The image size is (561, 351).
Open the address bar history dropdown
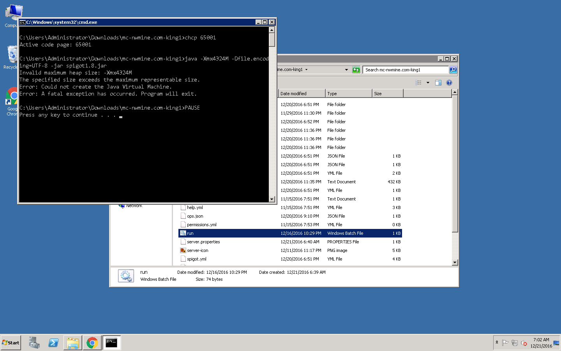click(346, 70)
